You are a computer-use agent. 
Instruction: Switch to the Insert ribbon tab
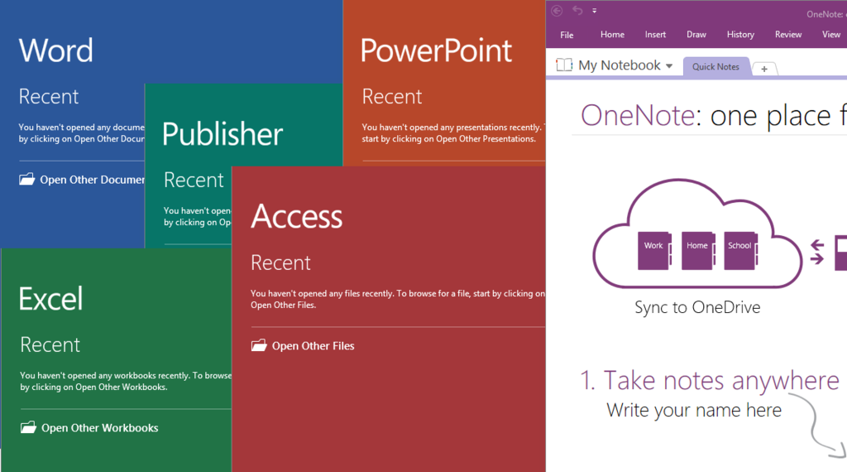coord(655,35)
